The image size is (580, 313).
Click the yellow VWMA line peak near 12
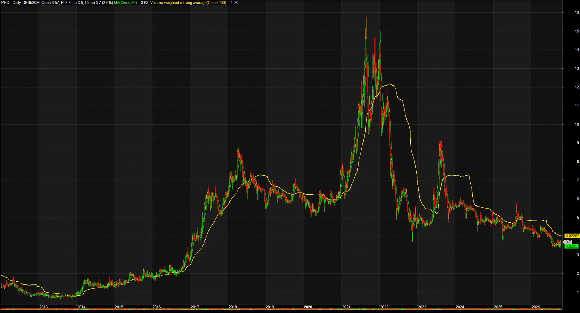click(x=390, y=84)
